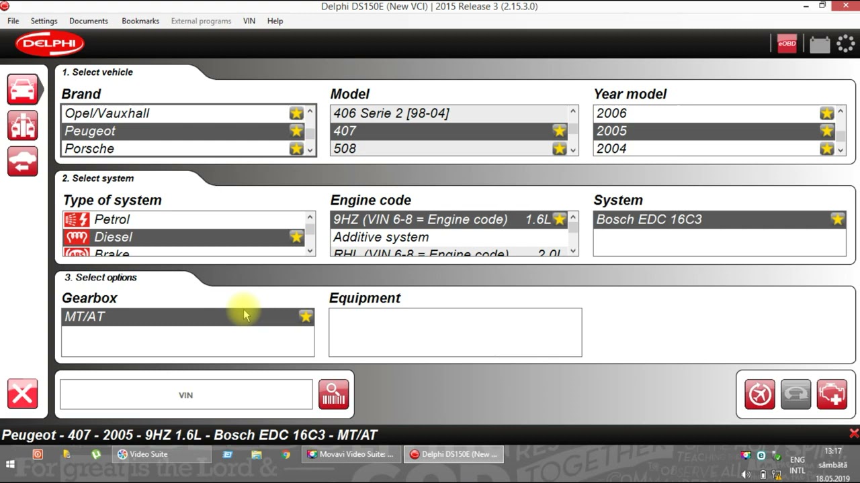Open the VIN menu
The image size is (860, 483).
(x=249, y=21)
